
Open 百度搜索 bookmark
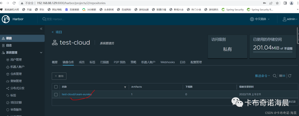coord(72,9)
